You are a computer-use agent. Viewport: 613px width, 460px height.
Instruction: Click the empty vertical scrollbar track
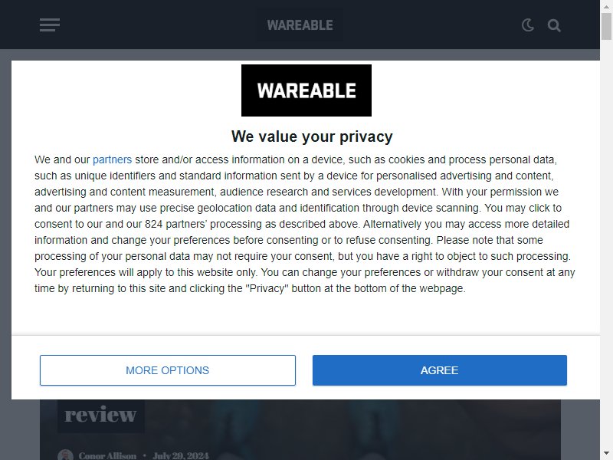pyautogui.click(x=606, y=242)
